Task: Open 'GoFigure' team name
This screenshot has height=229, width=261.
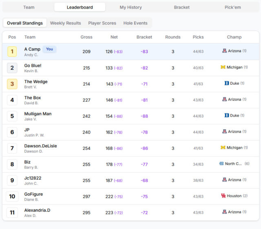Action: tap(33, 194)
